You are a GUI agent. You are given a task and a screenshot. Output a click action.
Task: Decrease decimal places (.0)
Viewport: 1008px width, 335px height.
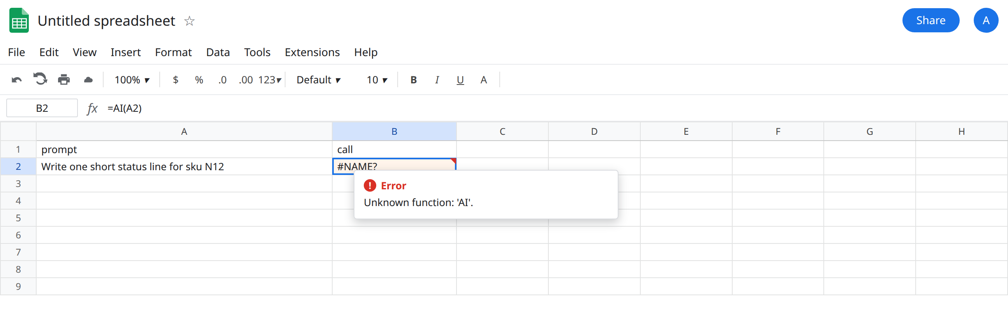point(222,80)
